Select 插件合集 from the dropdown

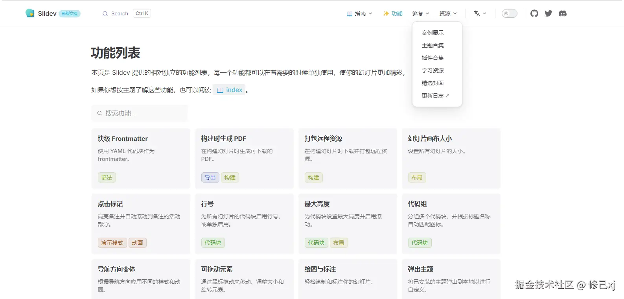tap(433, 58)
